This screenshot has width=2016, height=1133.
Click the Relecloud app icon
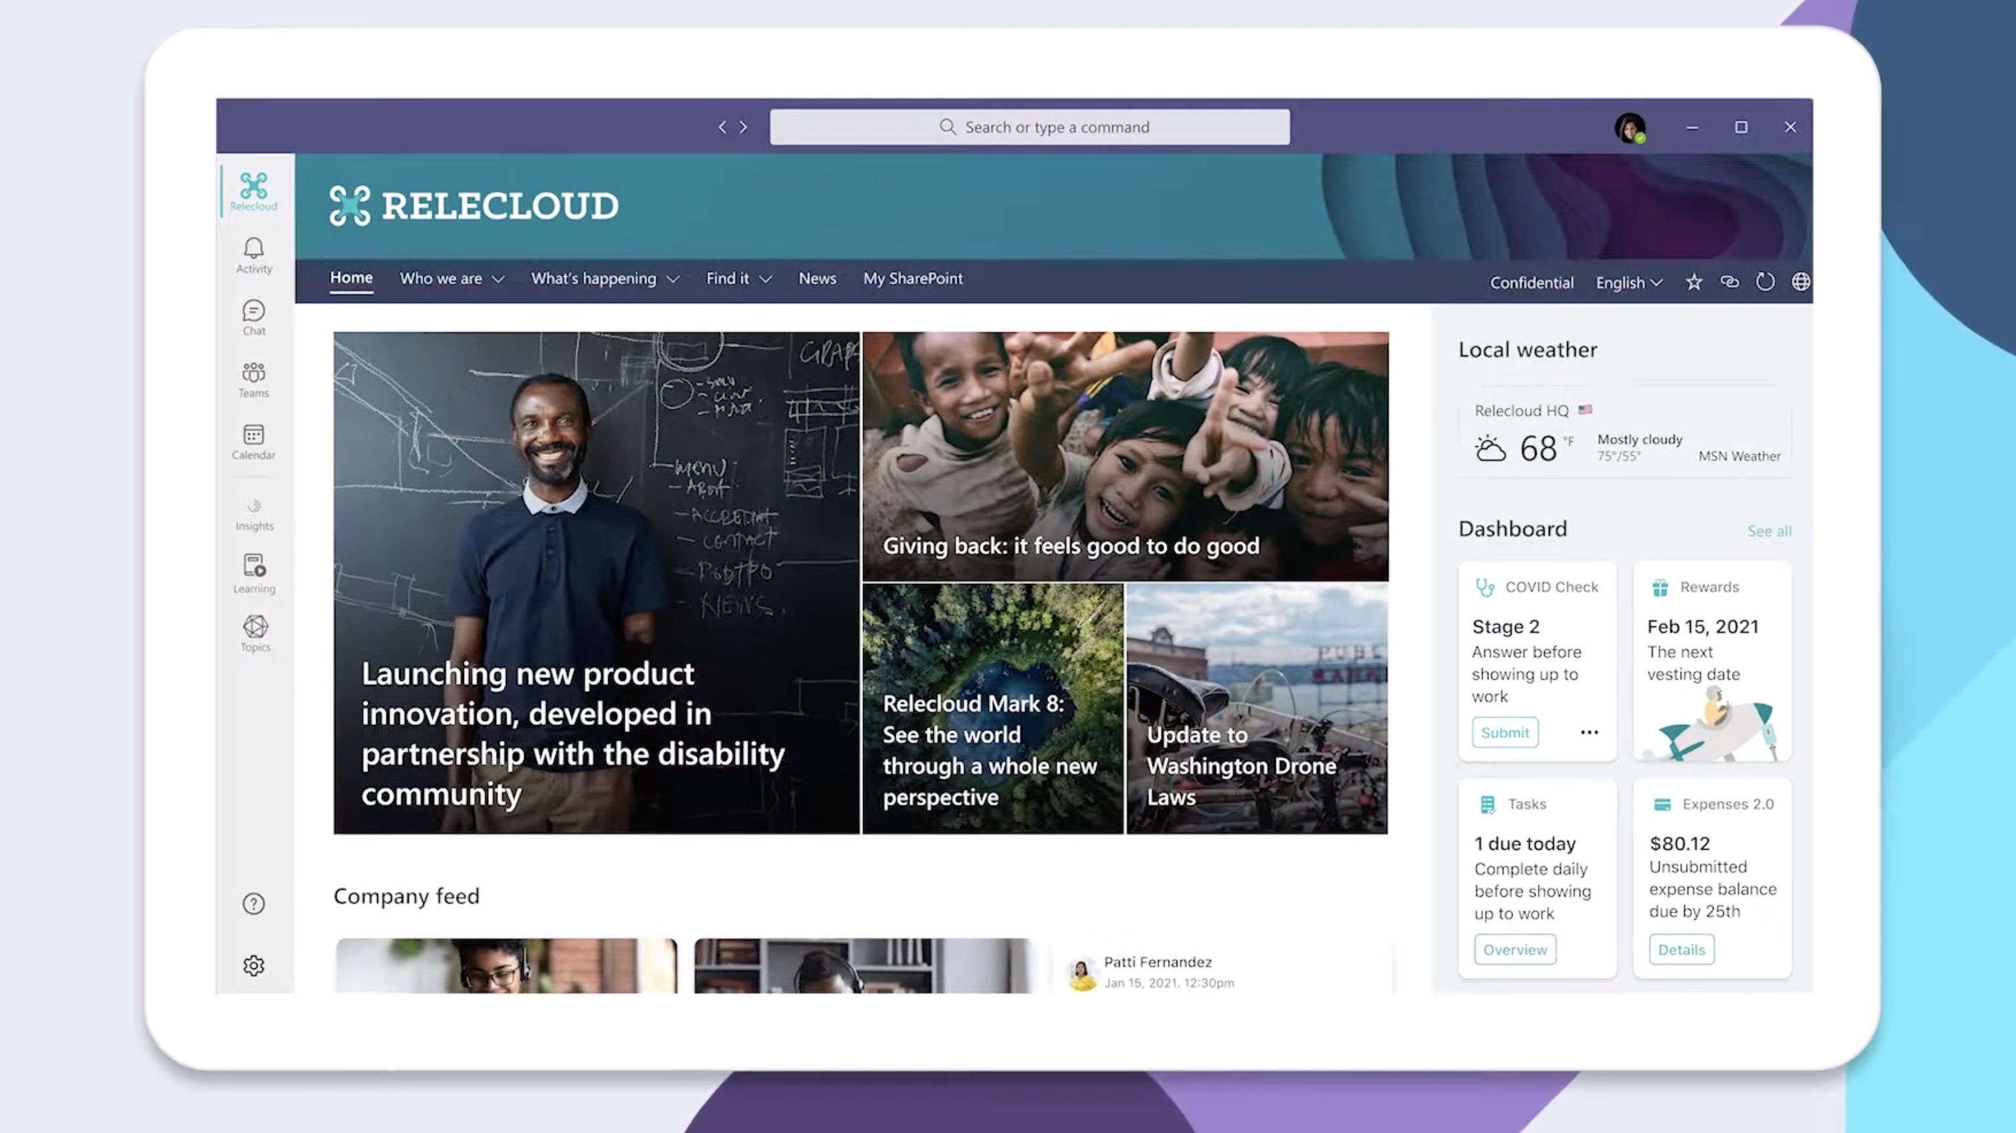pyautogui.click(x=253, y=191)
